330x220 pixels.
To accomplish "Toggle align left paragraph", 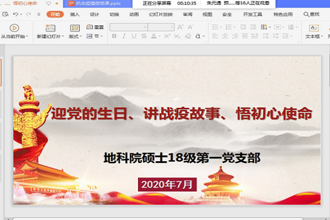I will click(215, 36).
